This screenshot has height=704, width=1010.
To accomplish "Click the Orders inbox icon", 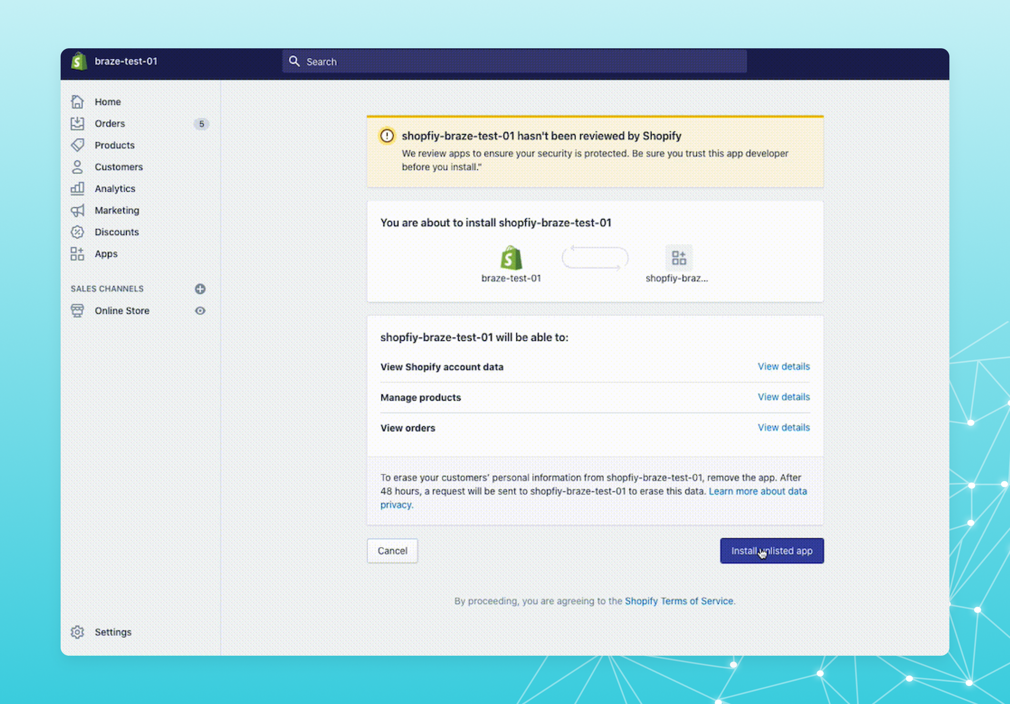I will [x=77, y=124].
